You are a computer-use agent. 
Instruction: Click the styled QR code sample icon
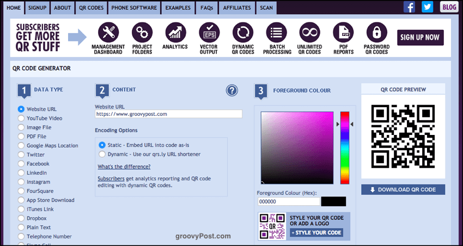coord(272,226)
